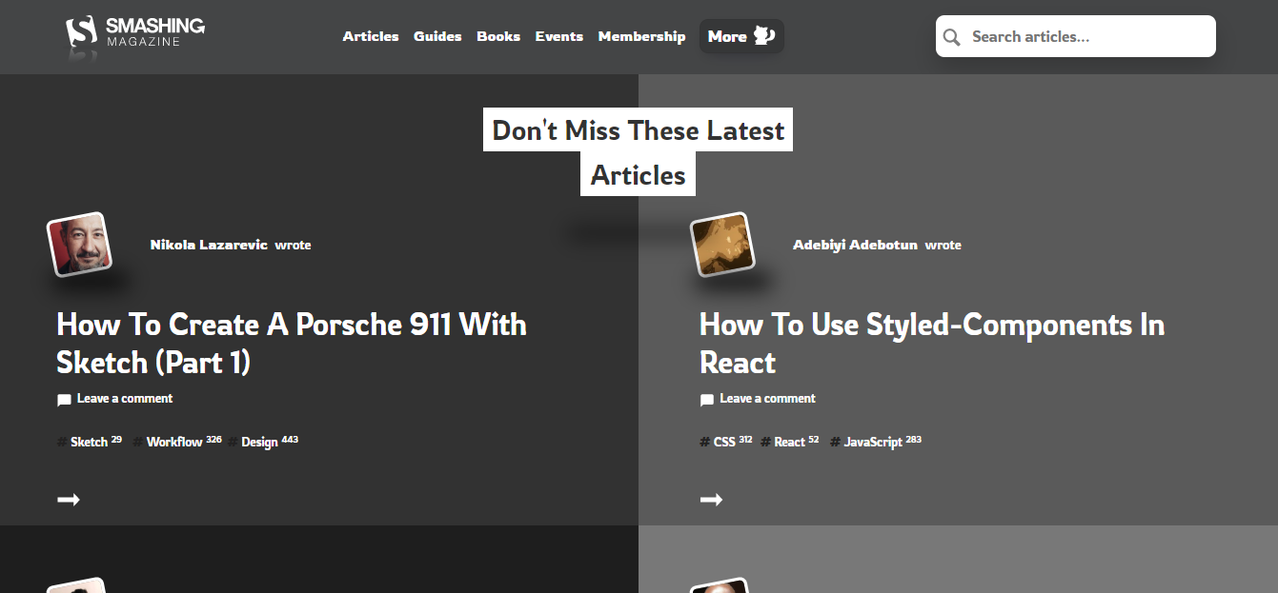
Task: Select the React tag
Action: pos(789,442)
